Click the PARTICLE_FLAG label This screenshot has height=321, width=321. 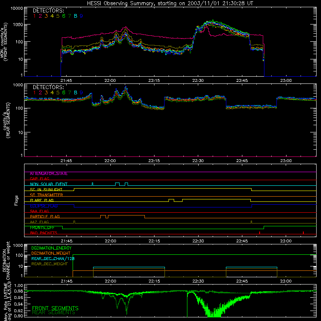[45, 217]
